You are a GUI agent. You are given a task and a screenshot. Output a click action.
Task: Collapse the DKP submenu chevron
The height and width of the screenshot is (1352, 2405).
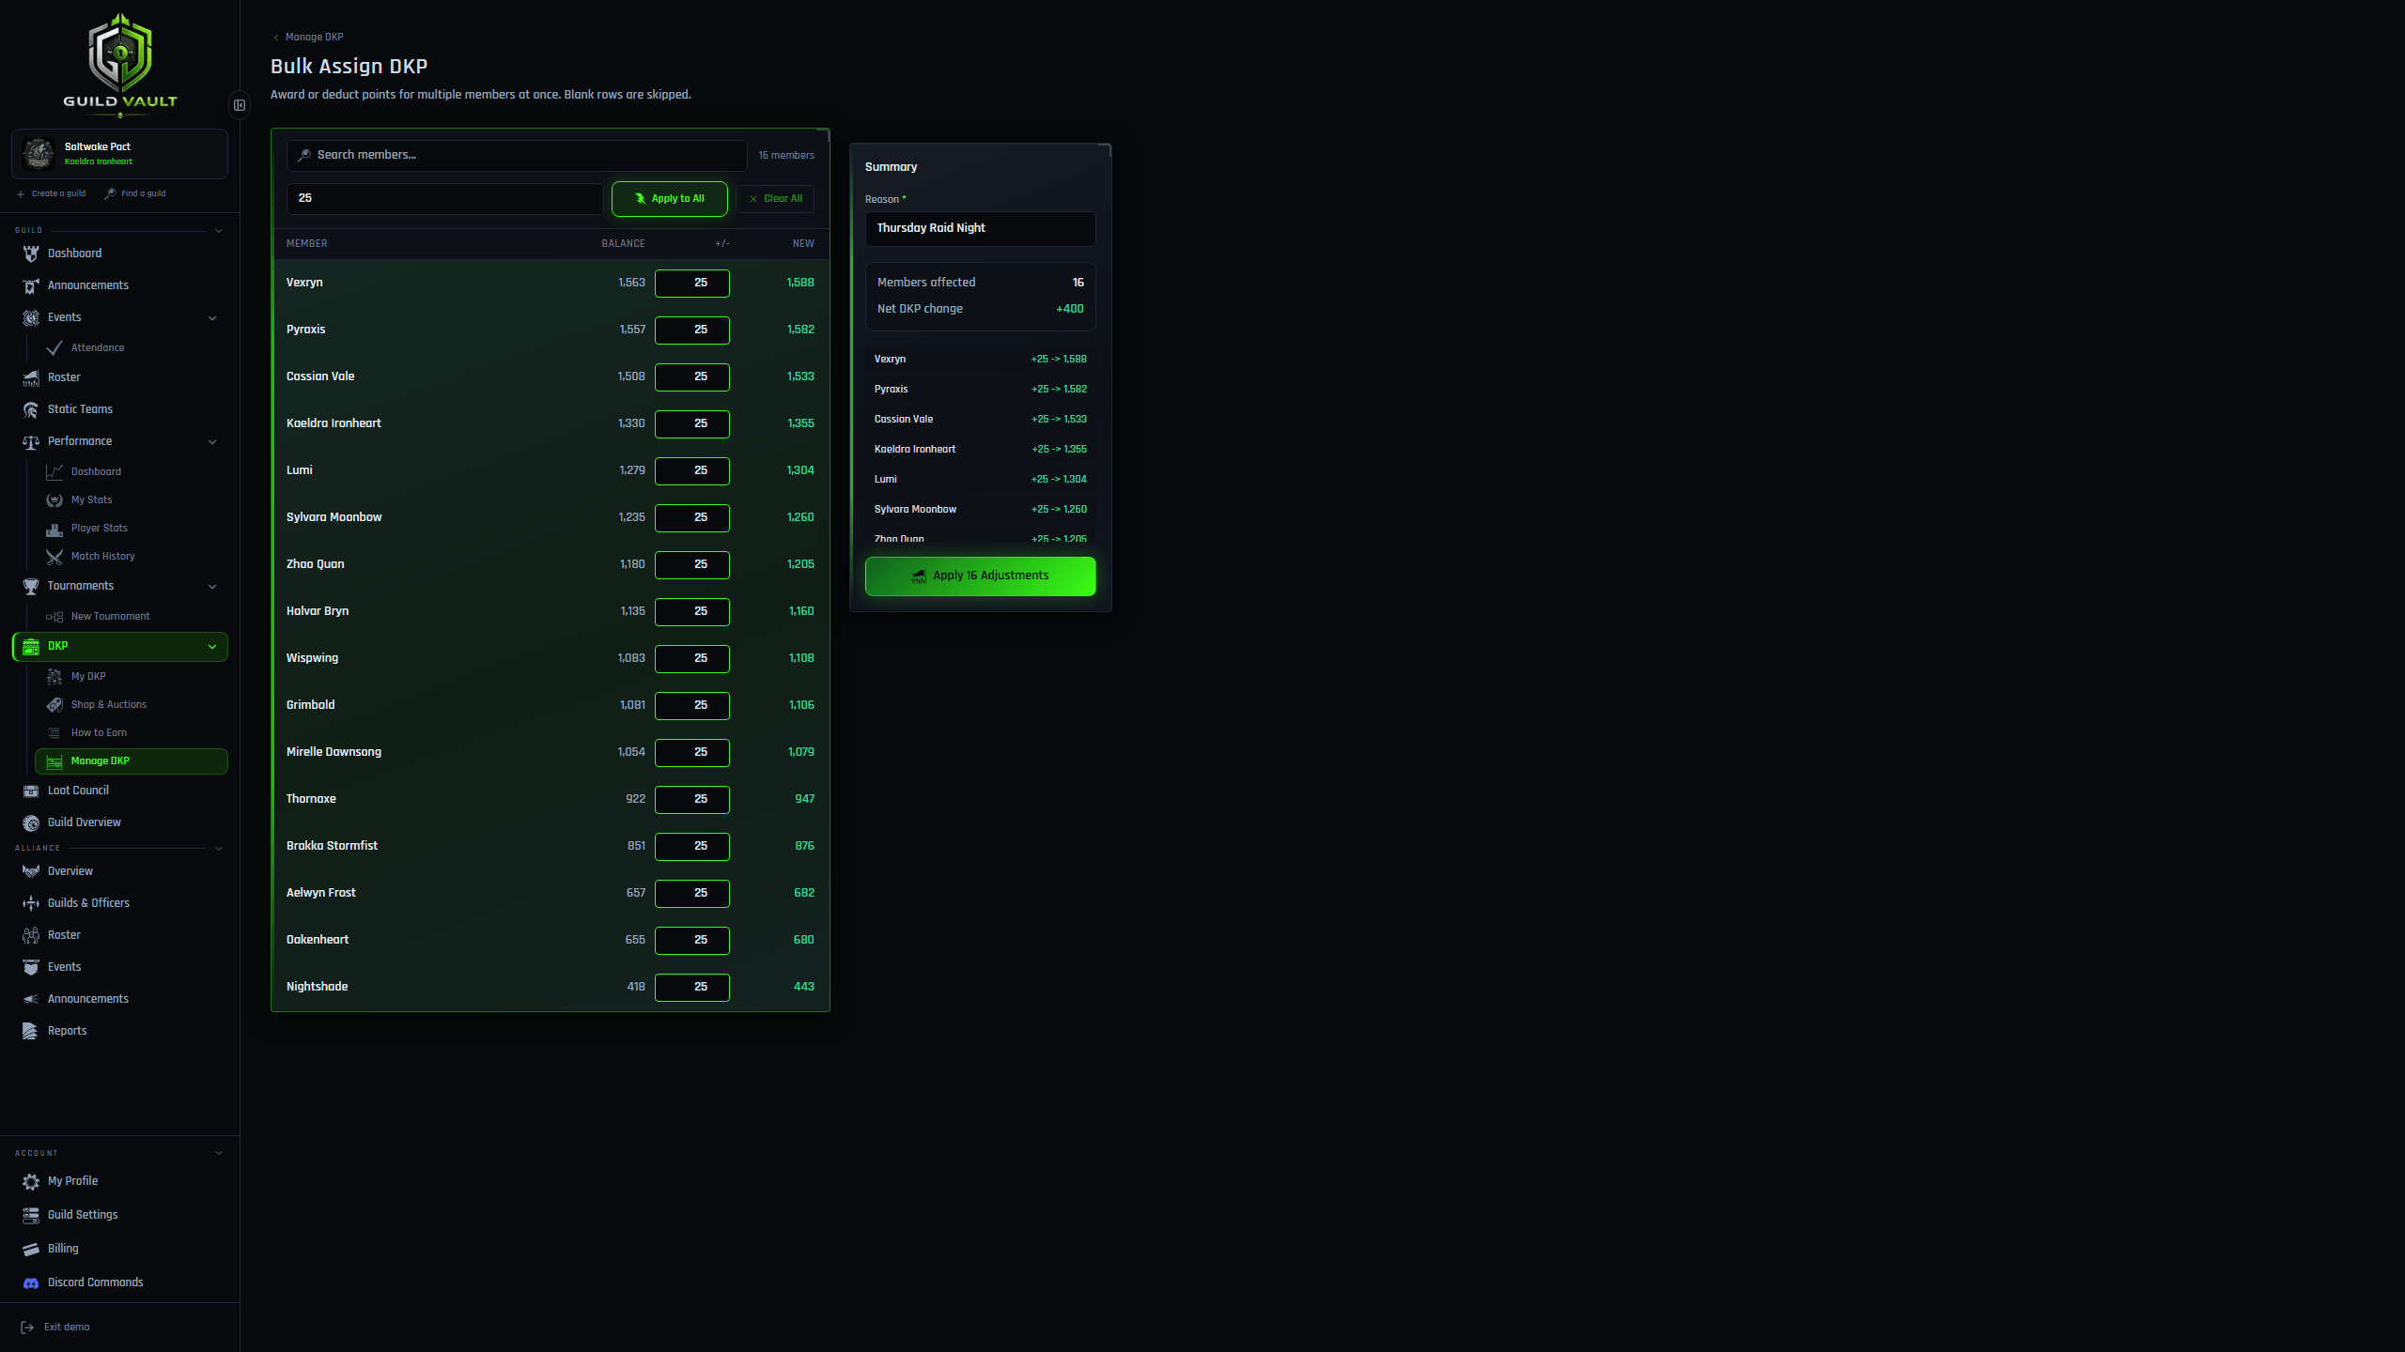coord(212,646)
